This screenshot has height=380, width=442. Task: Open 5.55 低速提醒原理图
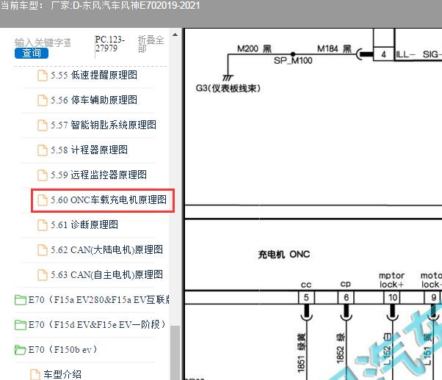93,76
